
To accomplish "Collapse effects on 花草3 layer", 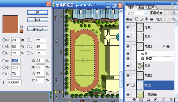I will (x=164, y=46).
